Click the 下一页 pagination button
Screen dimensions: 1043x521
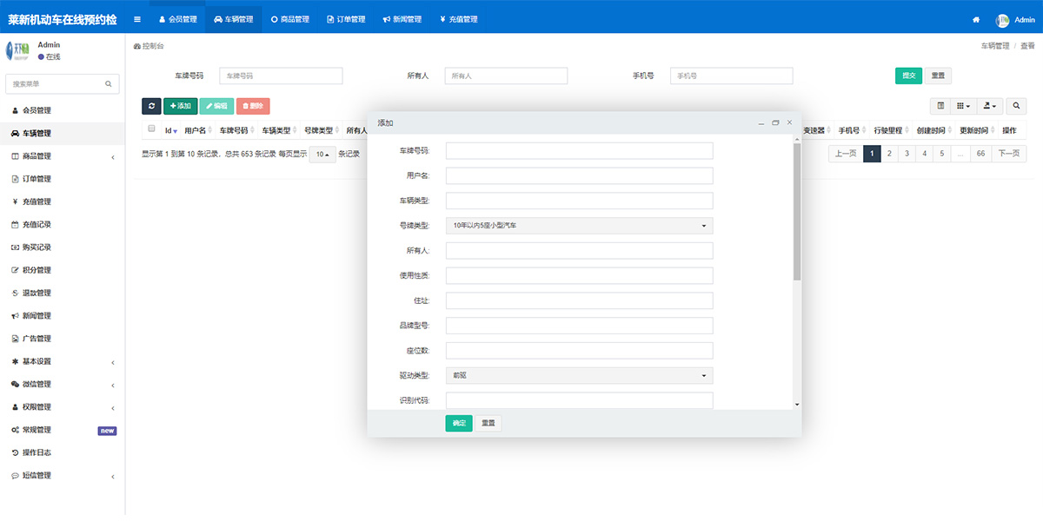point(1008,154)
